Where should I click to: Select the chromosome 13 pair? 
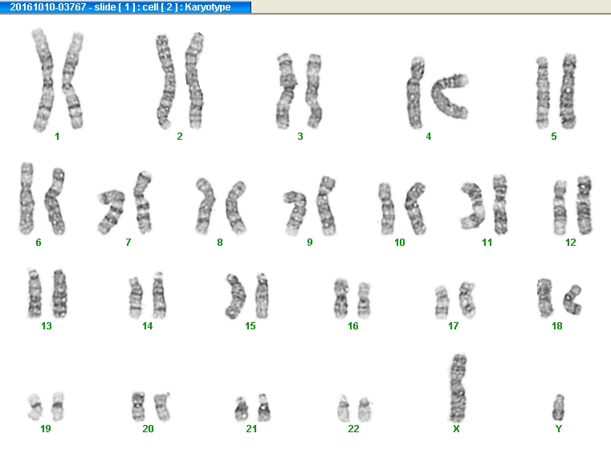(x=47, y=294)
